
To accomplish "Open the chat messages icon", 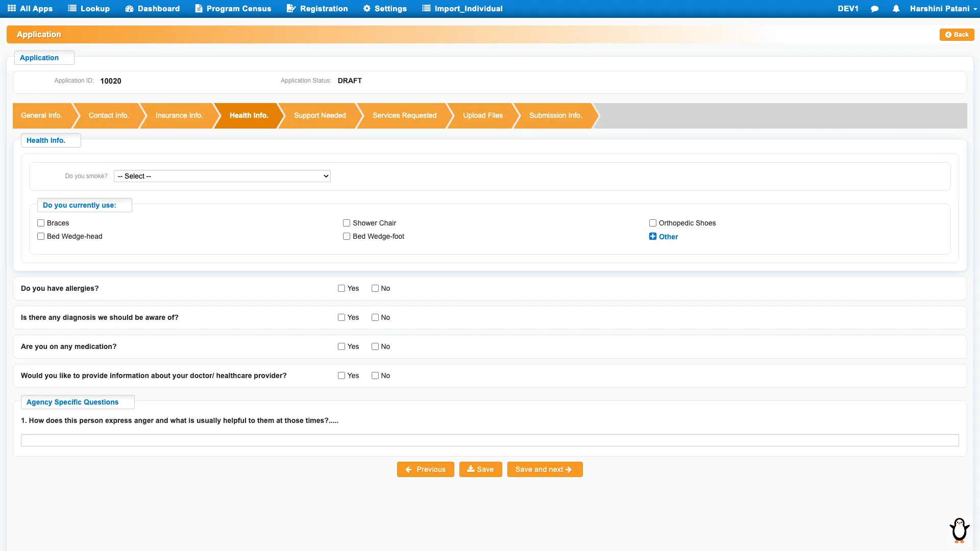I will click(x=874, y=9).
